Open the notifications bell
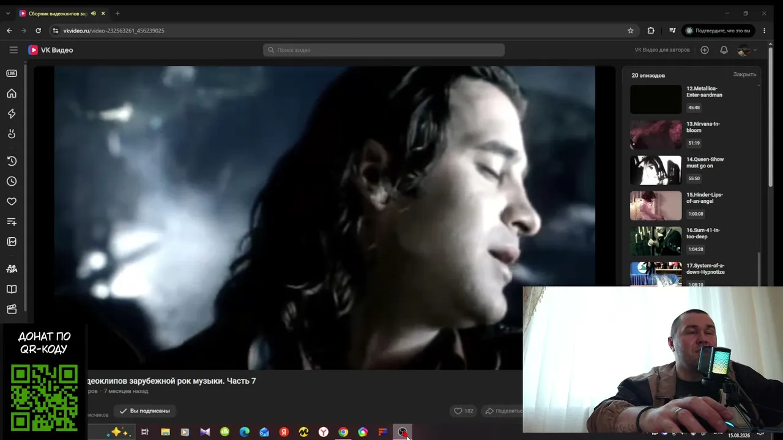The height and width of the screenshot is (440, 783). click(724, 50)
